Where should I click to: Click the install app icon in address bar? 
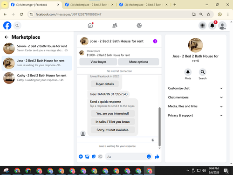(194, 14)
